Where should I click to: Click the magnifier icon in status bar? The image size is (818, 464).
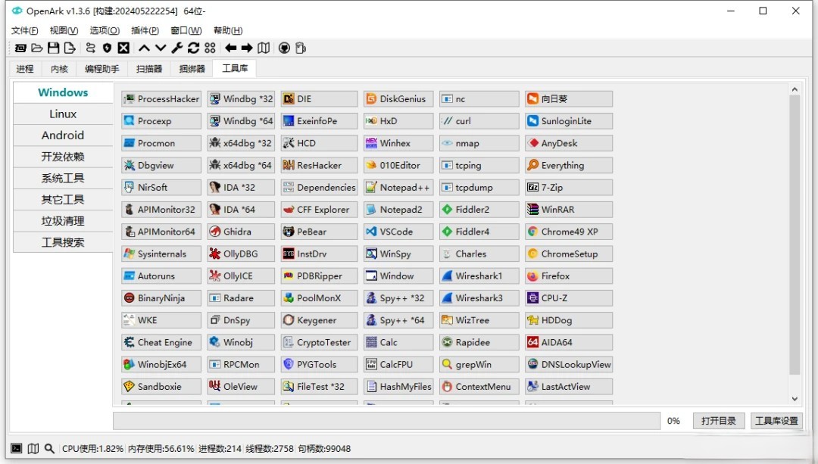[49, 448]
